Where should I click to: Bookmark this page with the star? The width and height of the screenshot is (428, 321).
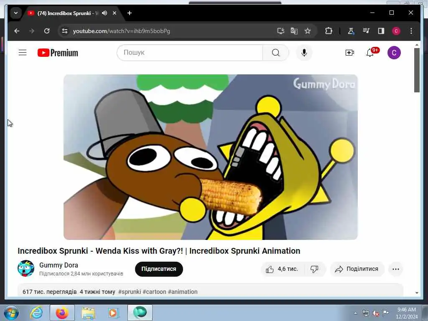[x=308, y=31]
